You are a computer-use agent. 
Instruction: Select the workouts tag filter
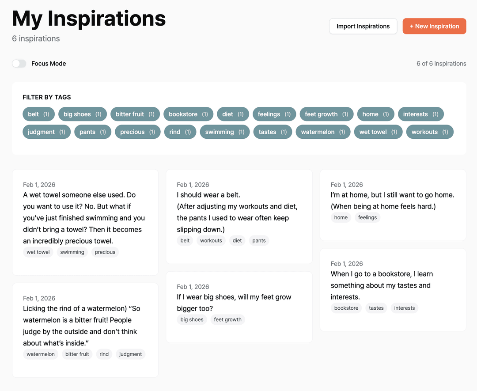(x=430, y=132)
